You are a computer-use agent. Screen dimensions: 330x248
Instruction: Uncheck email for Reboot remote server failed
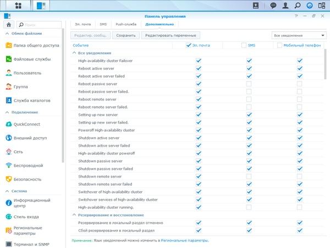point(199,107)
